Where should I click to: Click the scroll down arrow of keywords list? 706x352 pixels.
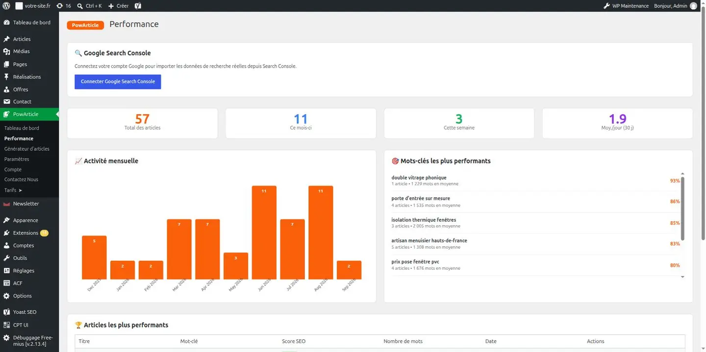[682, 277]
